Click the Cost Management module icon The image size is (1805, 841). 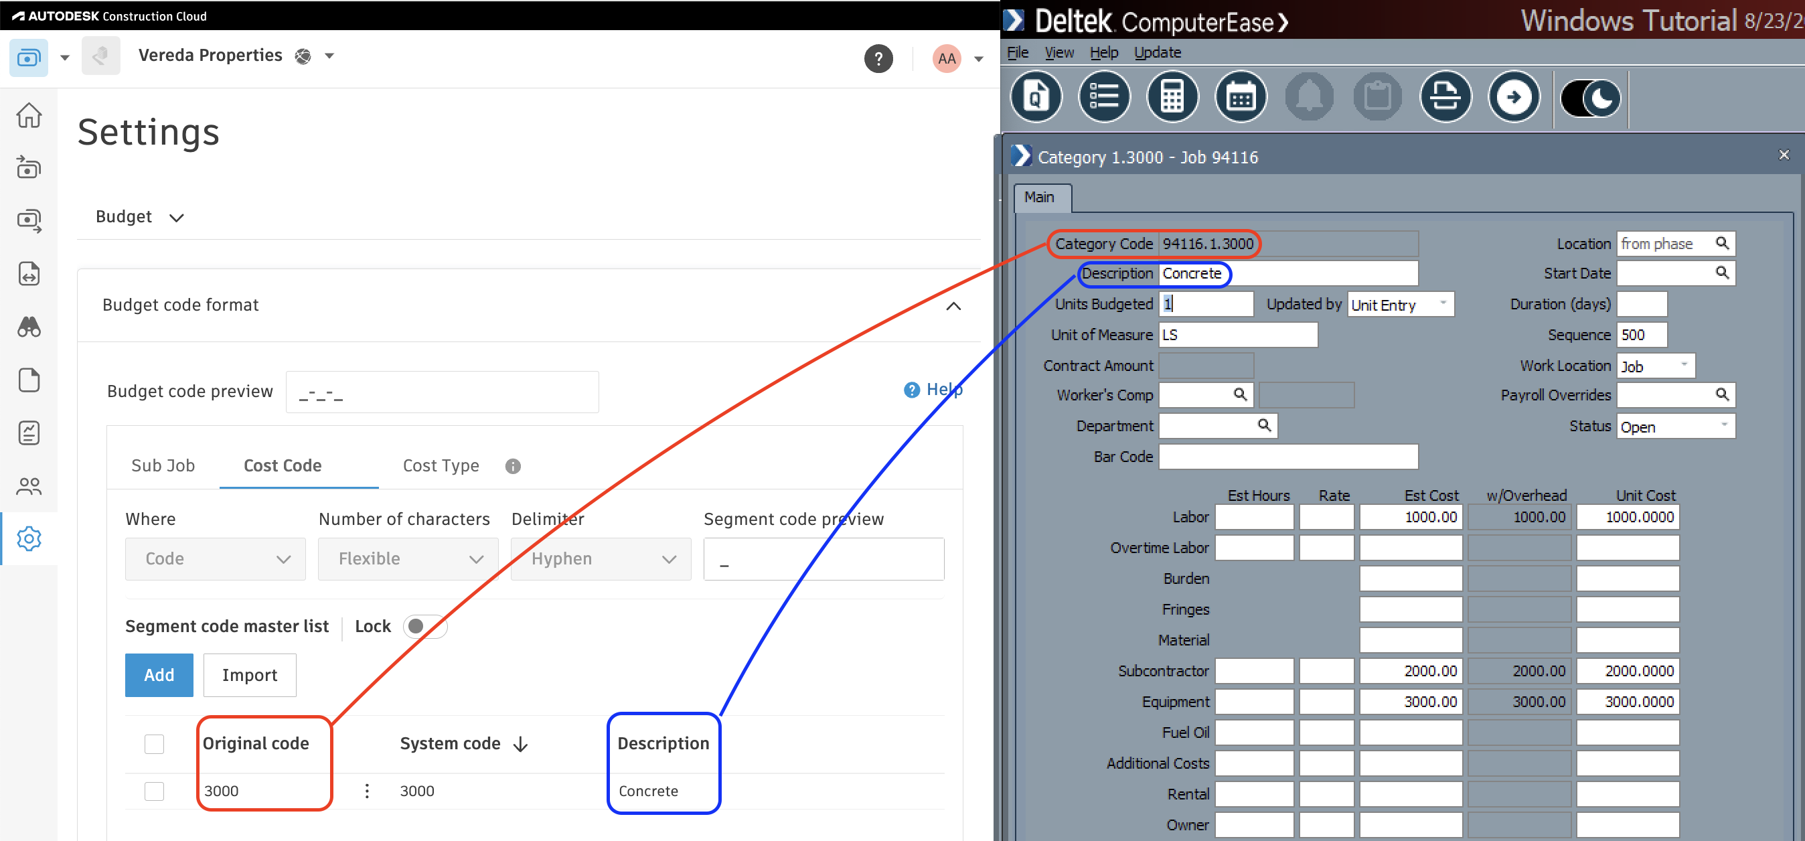tap(29, 58)
